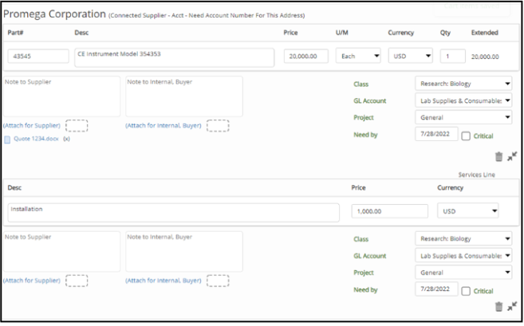The width and height of the screenshot is (524, 326).
Task: Click Attach for Supplier on instrument line
Action: (32, 126)
